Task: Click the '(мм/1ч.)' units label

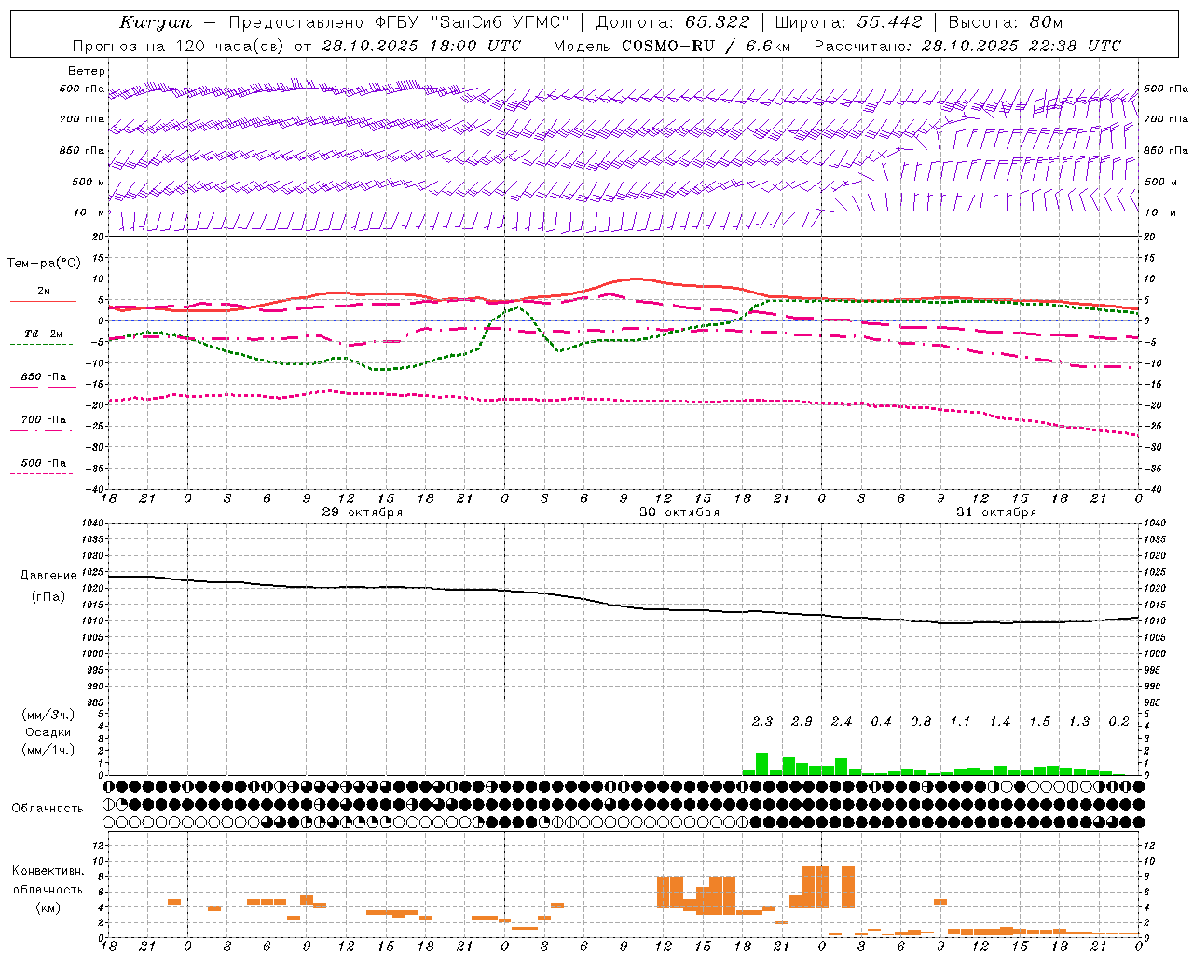Action: [48, 750]
